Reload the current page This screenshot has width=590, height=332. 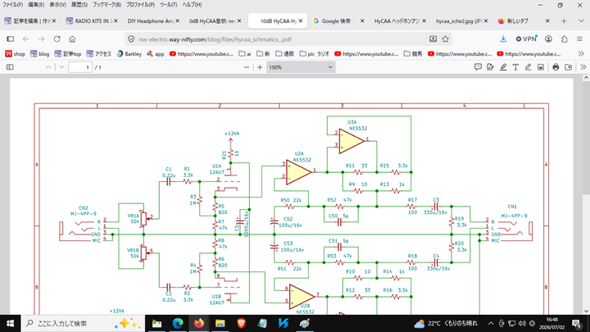(57, 39)
